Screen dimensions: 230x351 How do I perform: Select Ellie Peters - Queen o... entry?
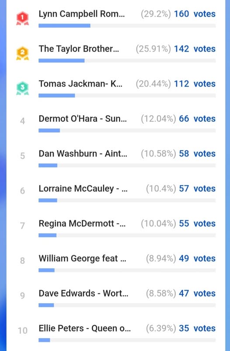tap(84, 328)
